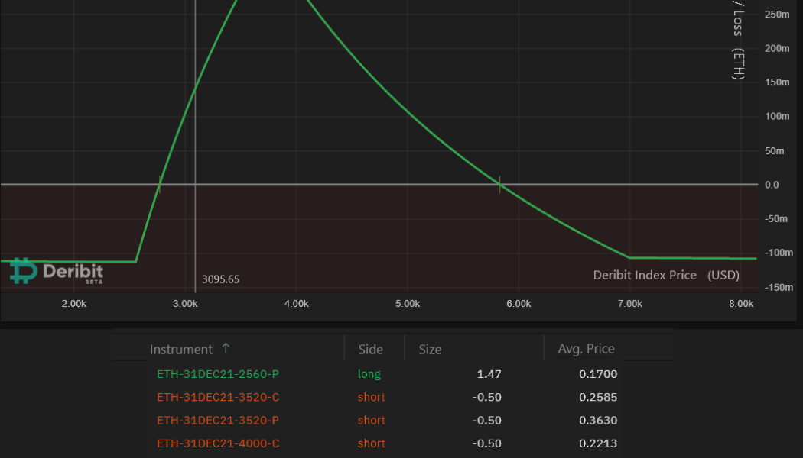Sort positions by the Avg. Price column header
803x458 pixels.
tap(586, 348)
